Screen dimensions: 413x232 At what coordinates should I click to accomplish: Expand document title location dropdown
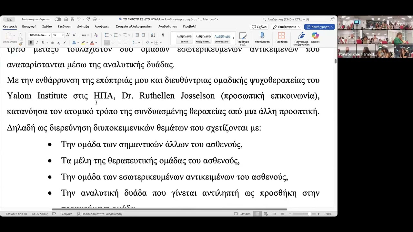(x=218, y=19)
